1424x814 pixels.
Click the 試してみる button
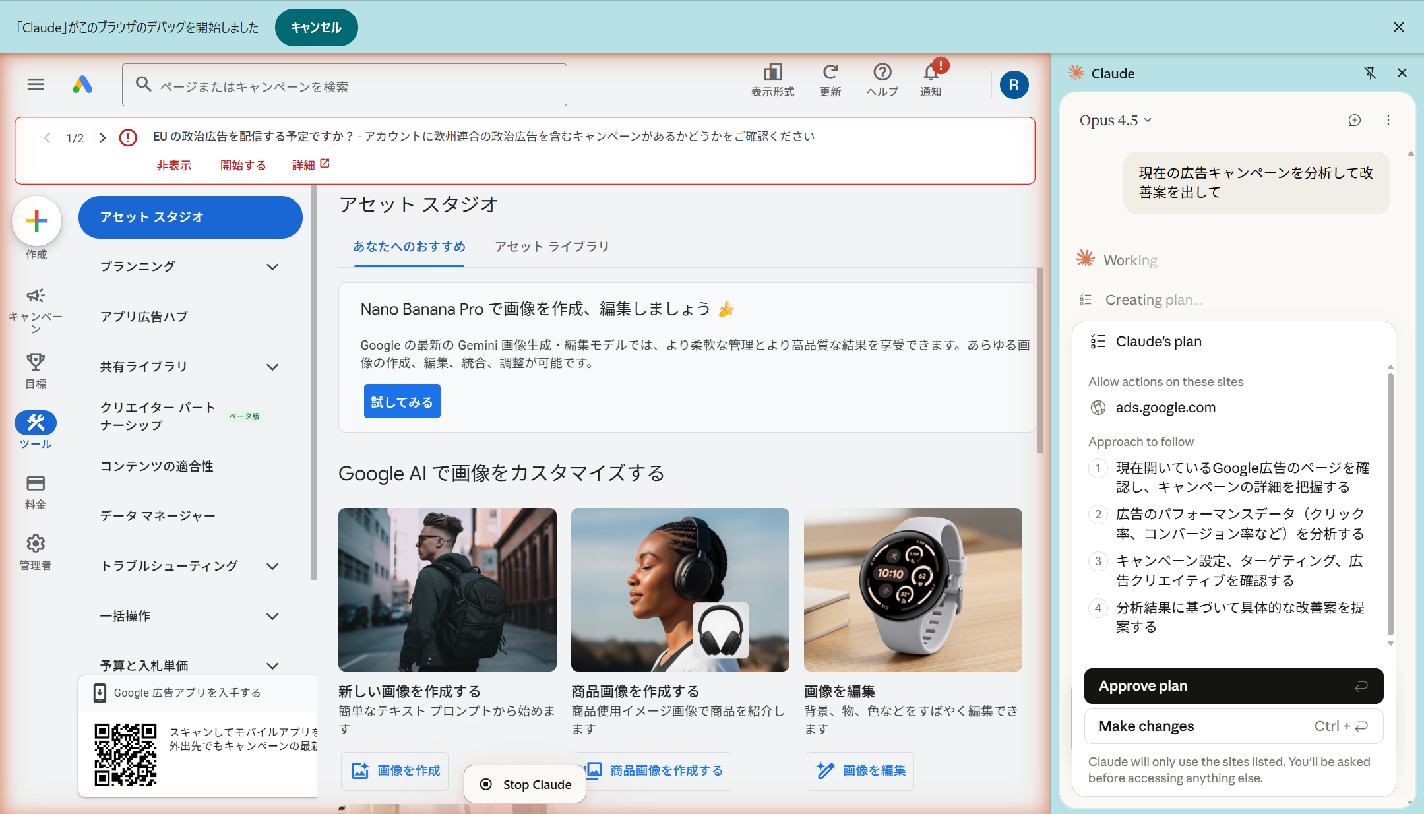coord(402,402)
